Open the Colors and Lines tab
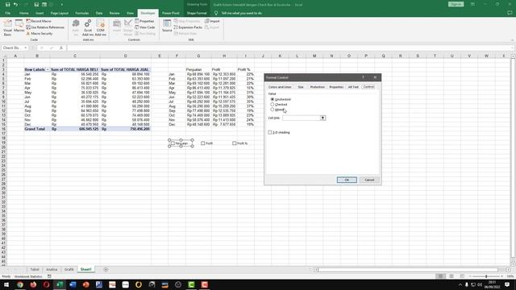516x290 pixels. (x=280, y=87)
